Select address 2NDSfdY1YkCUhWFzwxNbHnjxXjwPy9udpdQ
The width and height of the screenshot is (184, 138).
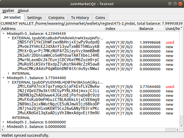[x=58, y=42]
